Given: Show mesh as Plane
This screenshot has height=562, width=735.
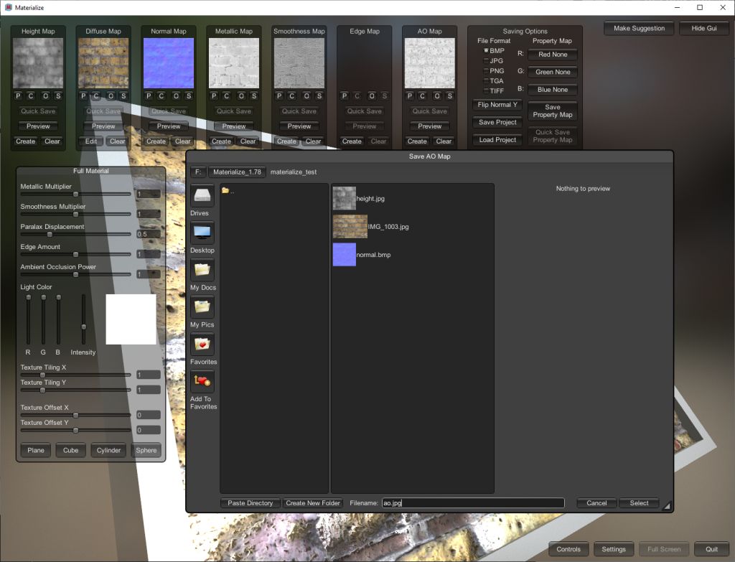Looking at the screenshot, I should point(36,451).
